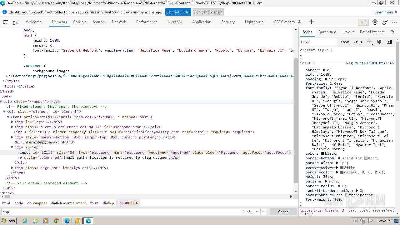Collapse the div id element node
This screenshot has height=225, width=400.
tap(5, 112)
